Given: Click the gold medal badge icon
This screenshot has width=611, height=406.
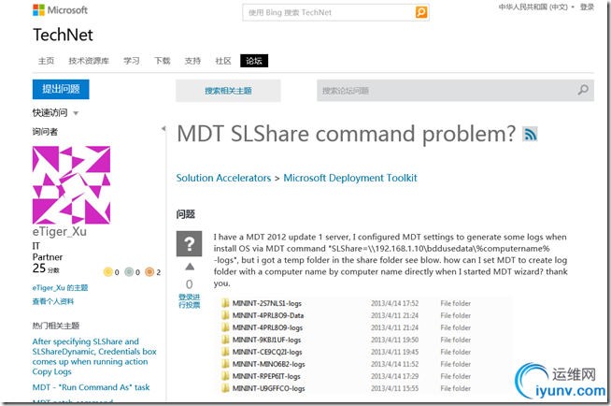Looking at the screenshot, I should click(108, 272).
